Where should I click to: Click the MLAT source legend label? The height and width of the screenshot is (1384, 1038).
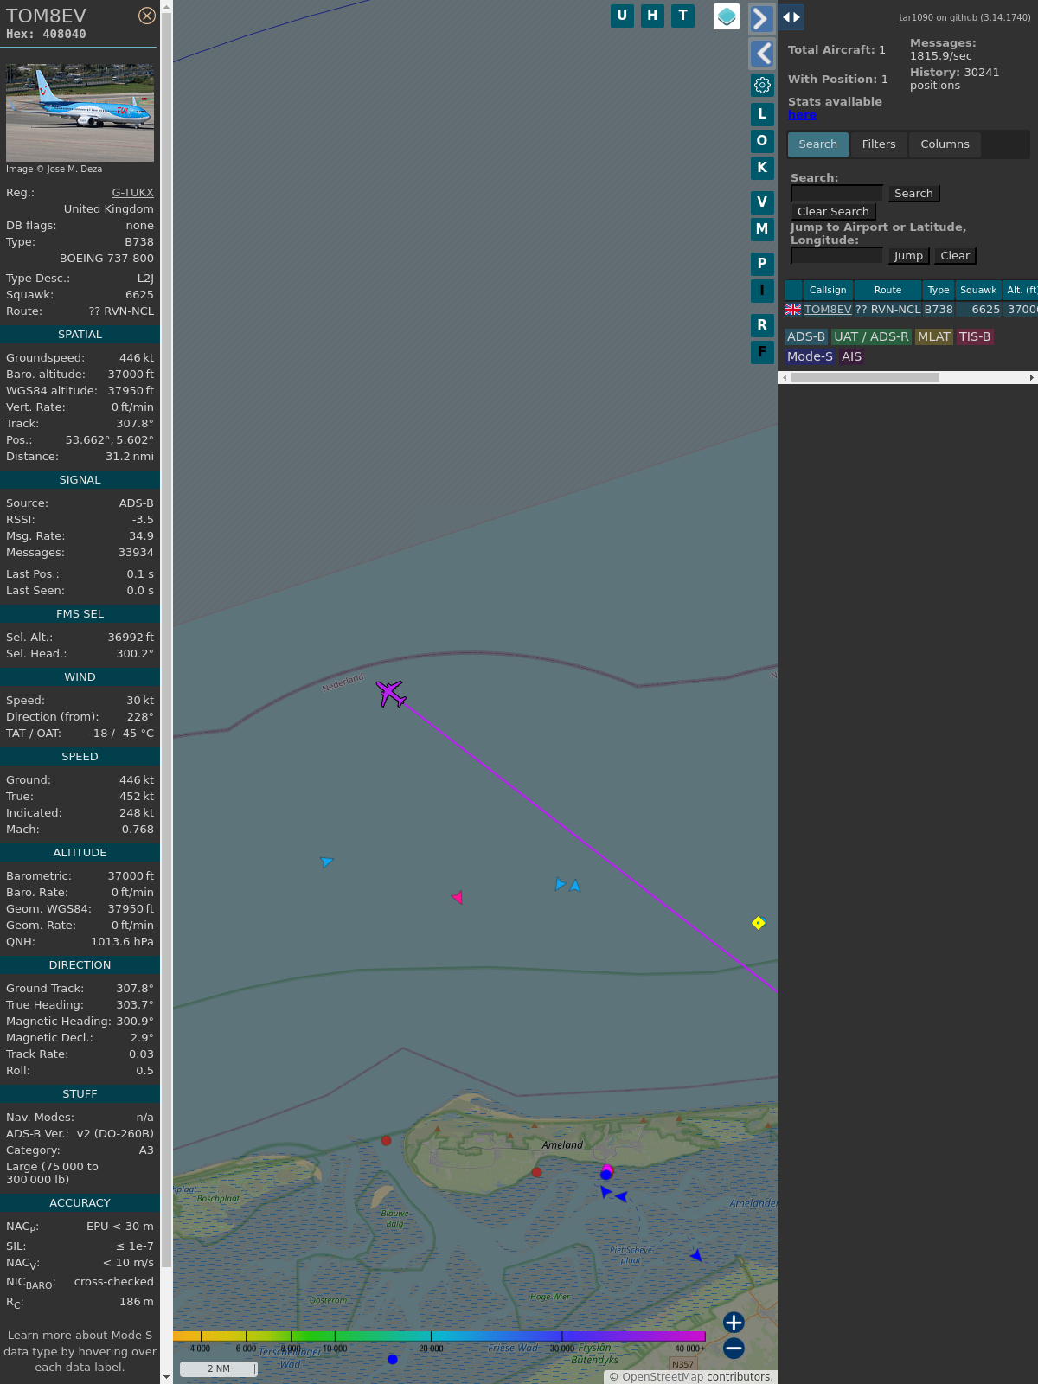click(x=934, y=337)
